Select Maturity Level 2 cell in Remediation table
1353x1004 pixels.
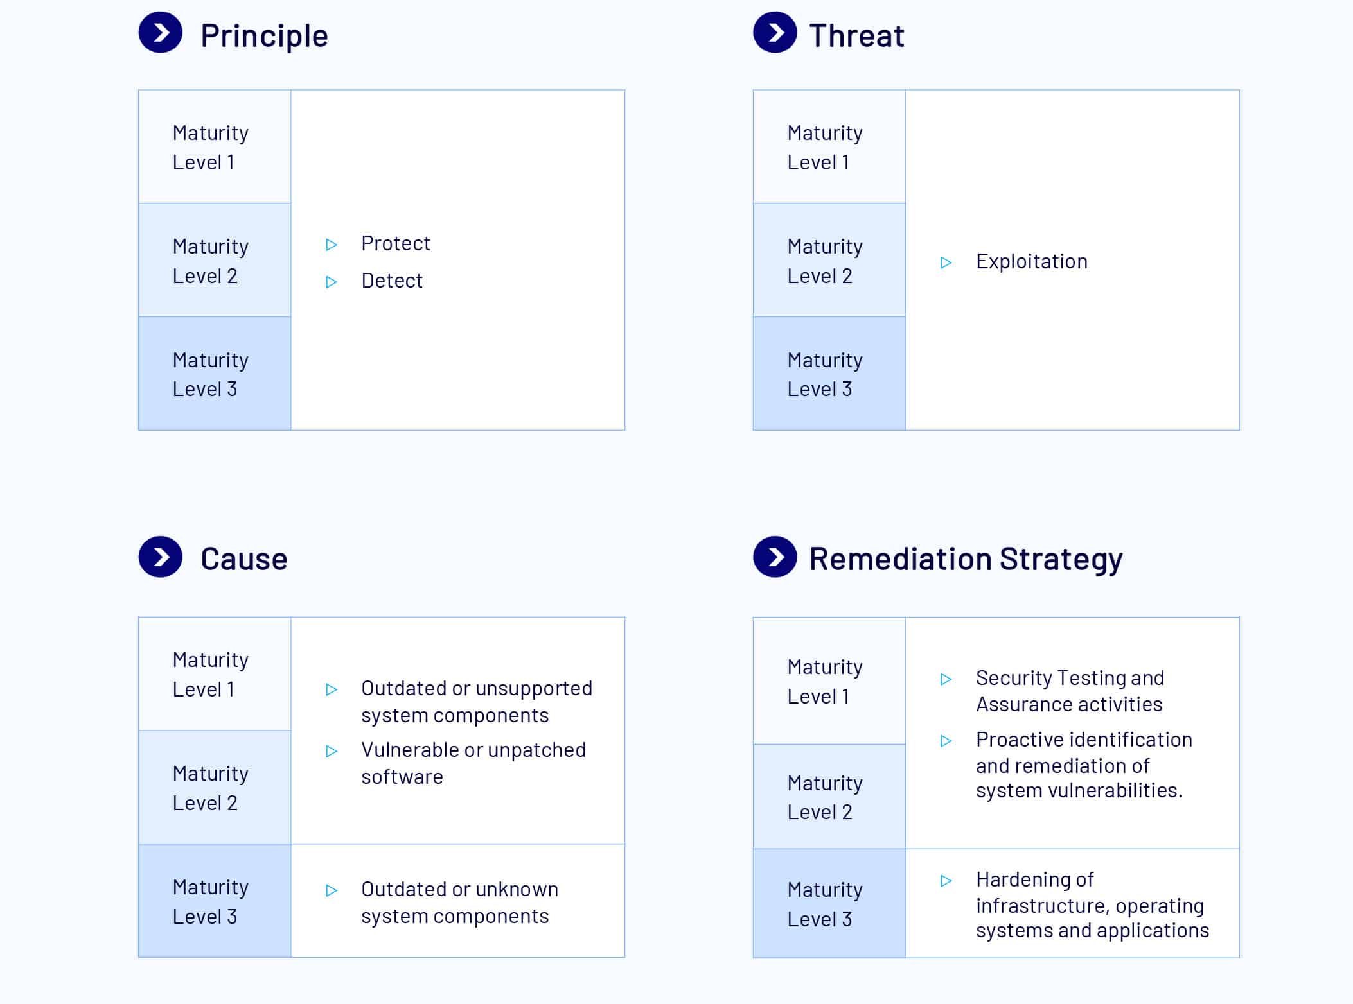[829, 797]
